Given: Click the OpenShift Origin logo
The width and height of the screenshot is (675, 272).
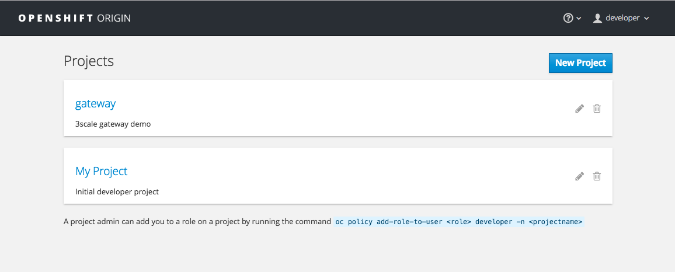Looking at the screenshot, I should coord(56,18).
